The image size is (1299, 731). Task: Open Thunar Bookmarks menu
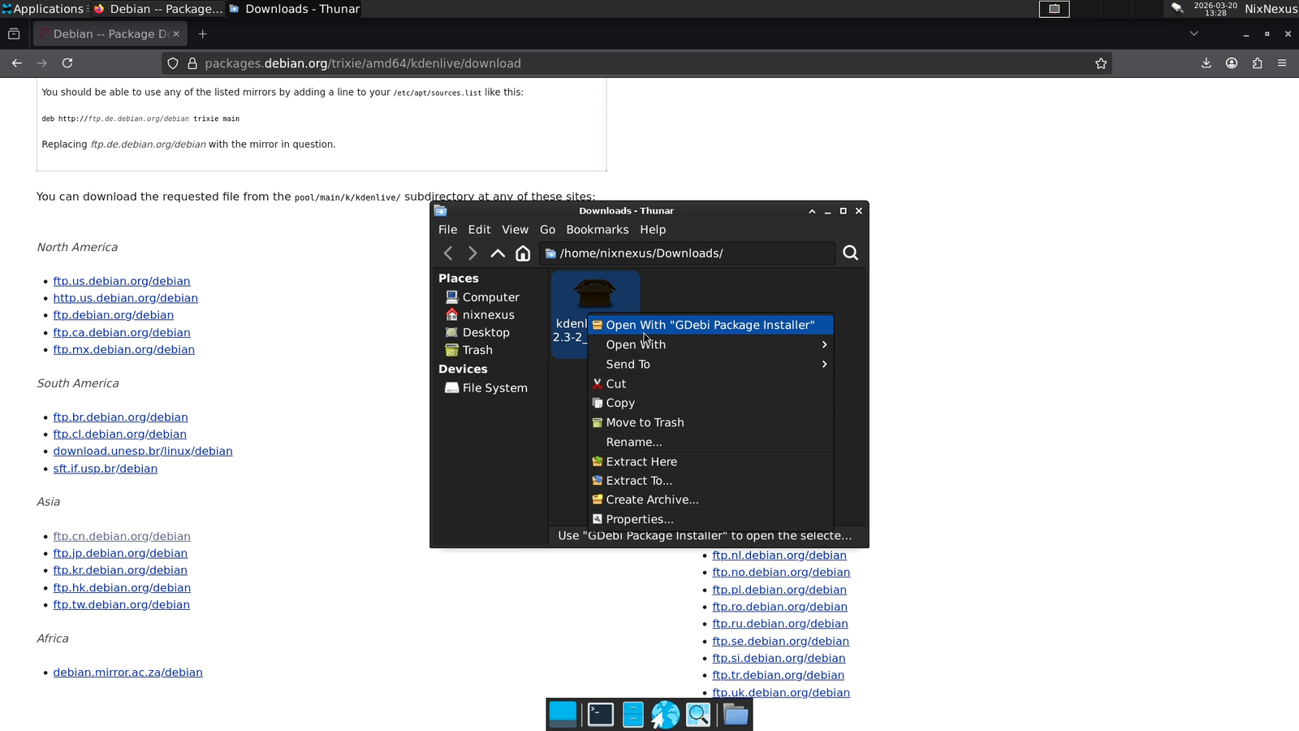[x=597, y=230]
